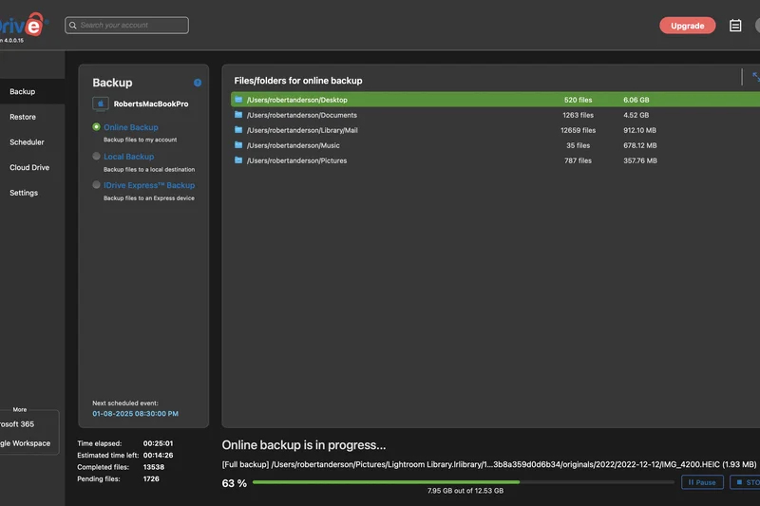Click the Documents folder icon
The width and height of the screenshot is (760, 506).
tap(238, 115)
